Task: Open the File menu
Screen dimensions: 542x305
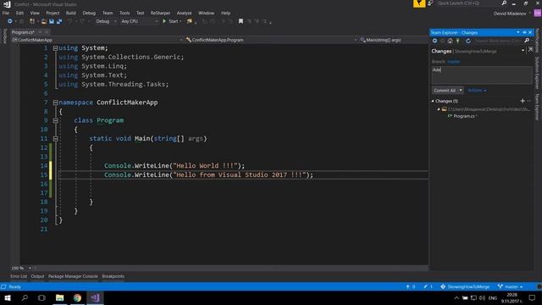Action: (6, 14)
